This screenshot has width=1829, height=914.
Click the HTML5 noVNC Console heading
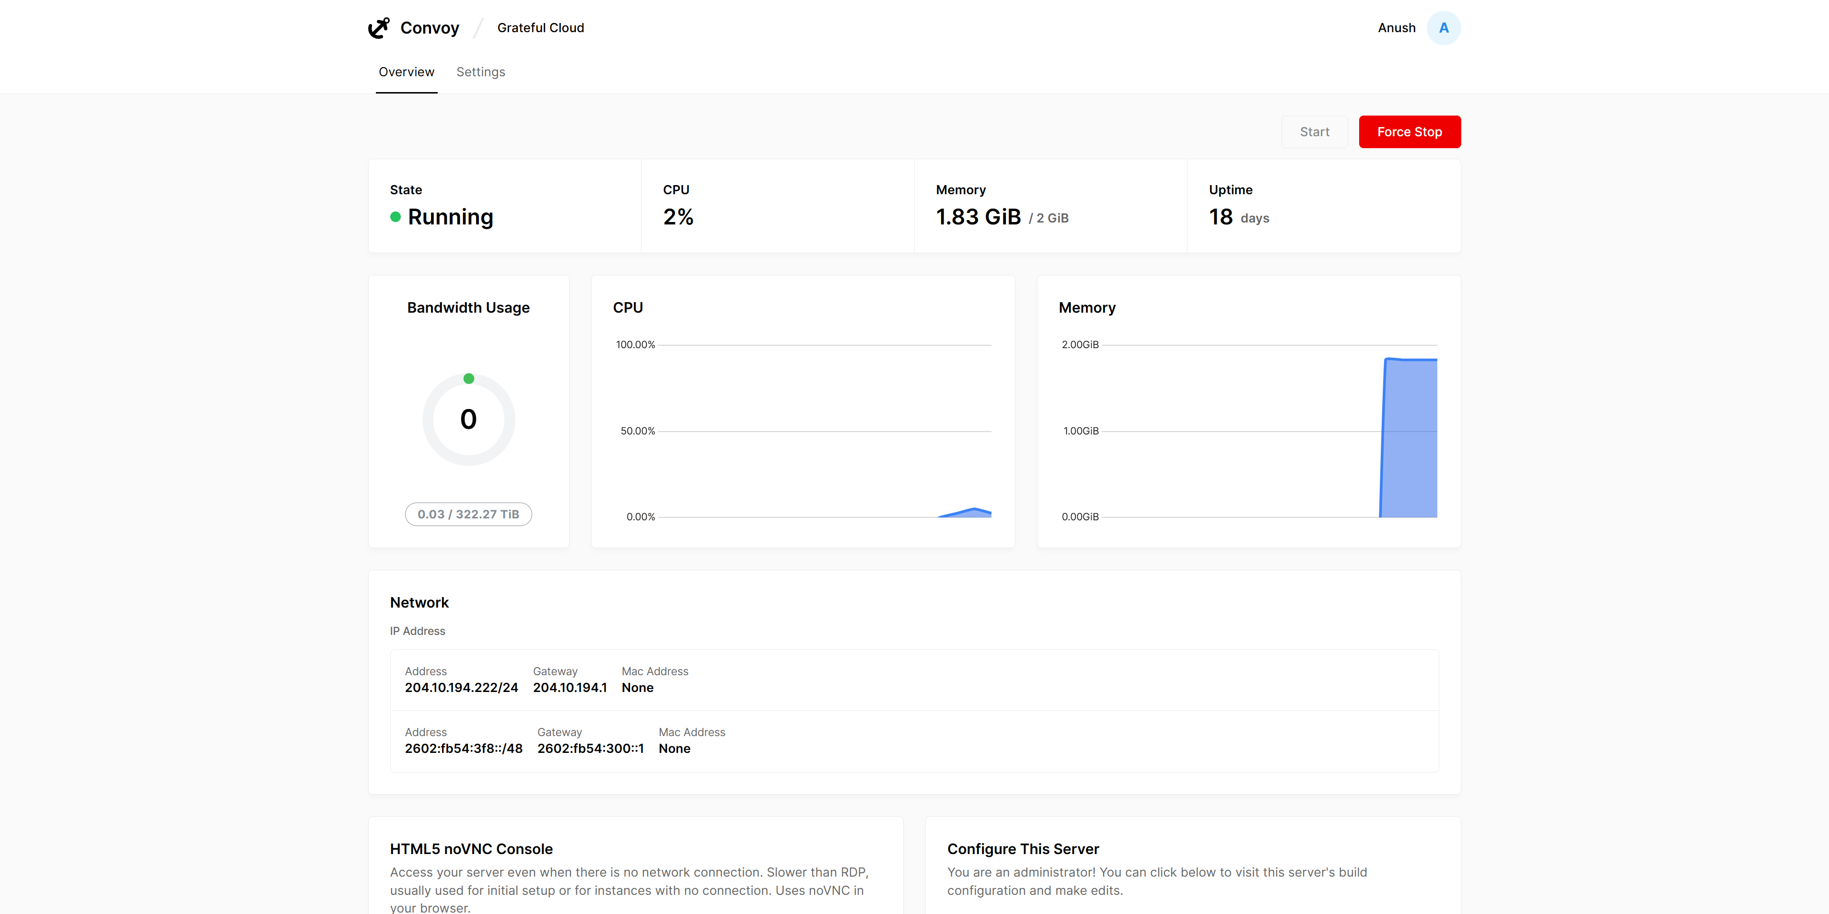pyautogui.click(x=471, y=849)
